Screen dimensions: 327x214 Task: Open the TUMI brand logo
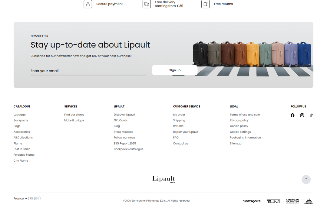[273, 201]
